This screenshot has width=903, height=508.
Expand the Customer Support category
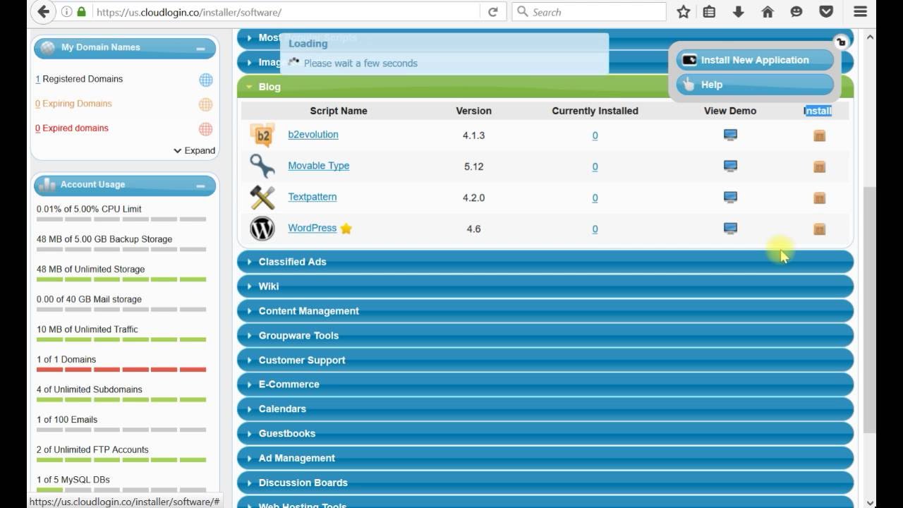pos(545,360)
